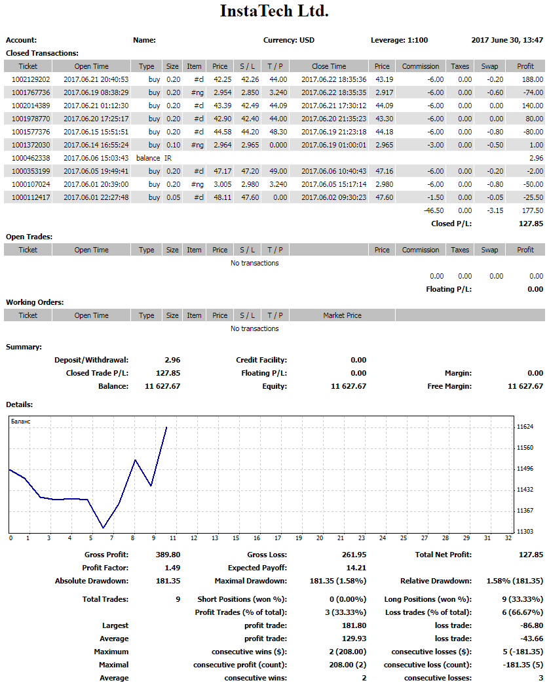Click the report date 2017 June 30, 13:47
This screenshot has width=549, height=689.
click(507, 40)
